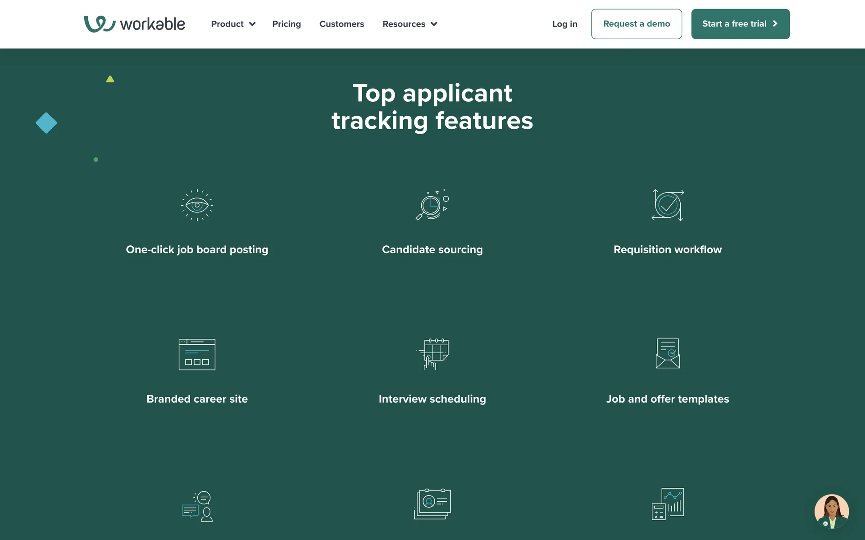Click the eye icon for job board posting

coord(197,205)
